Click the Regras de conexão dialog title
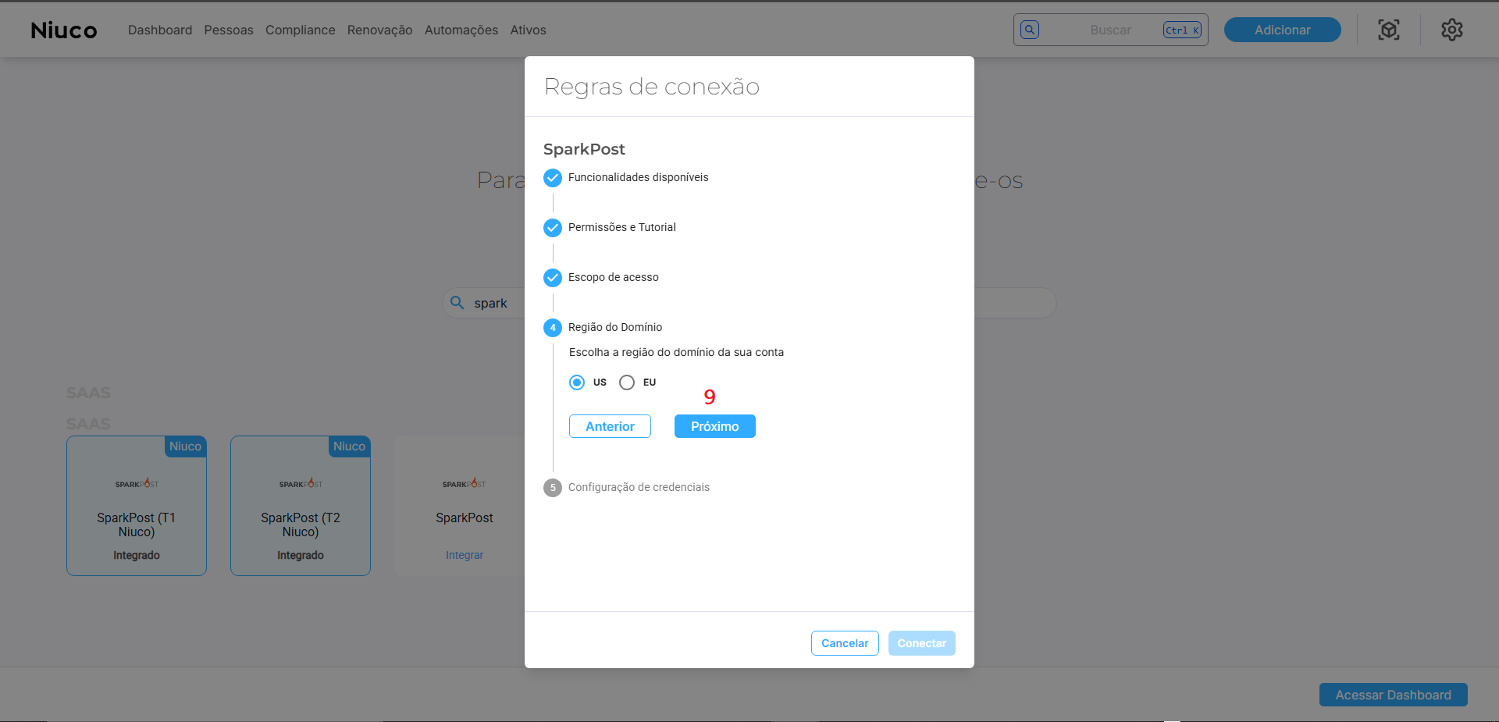The width and height of the screenshot is (1499, 722). [652, 87]
